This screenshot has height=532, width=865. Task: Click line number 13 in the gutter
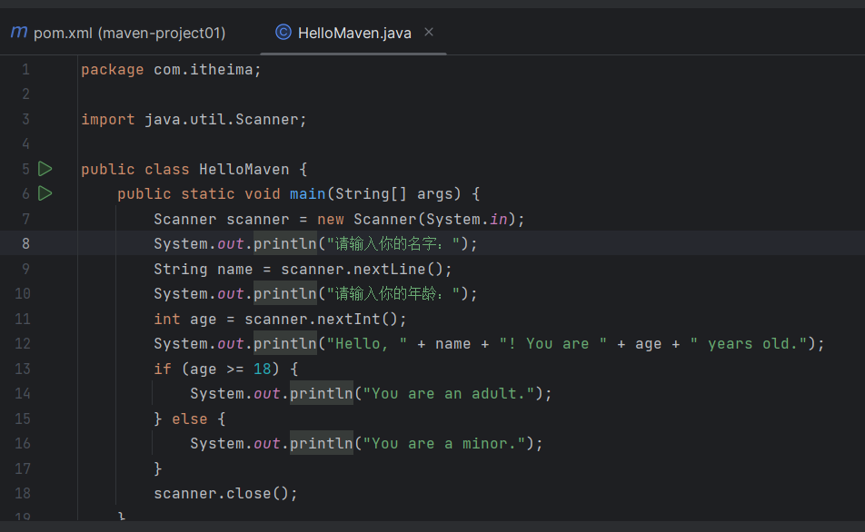pos(23,369)
